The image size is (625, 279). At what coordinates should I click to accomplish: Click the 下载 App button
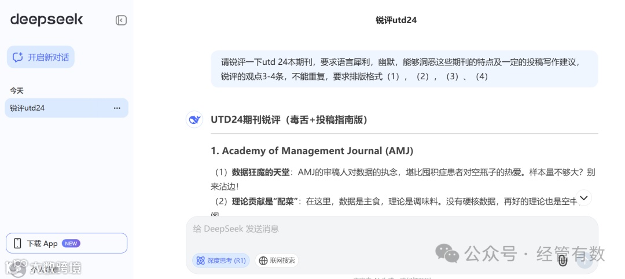[67, 243]
